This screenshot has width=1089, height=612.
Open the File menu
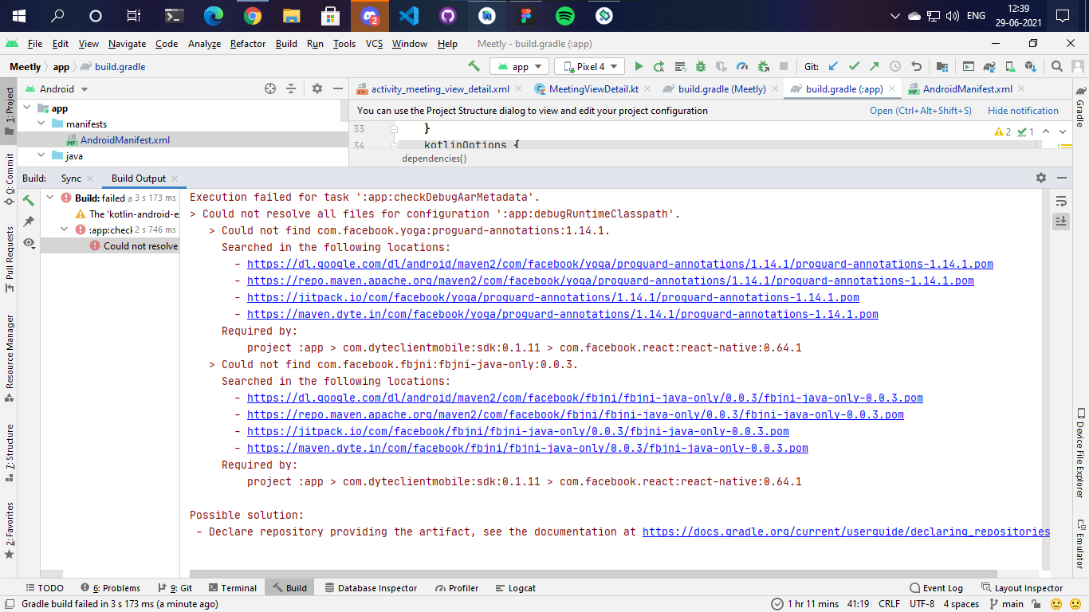coord(35,44)
